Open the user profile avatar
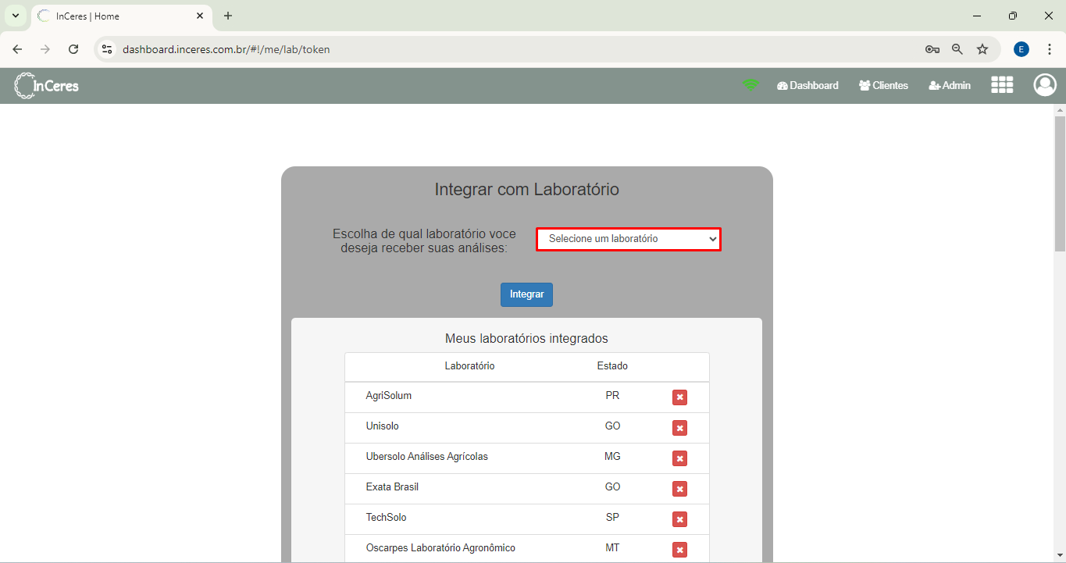 (1045, 85)
